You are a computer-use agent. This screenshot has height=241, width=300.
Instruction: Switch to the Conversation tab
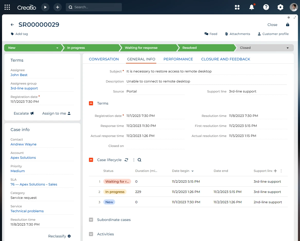point(104,59)
